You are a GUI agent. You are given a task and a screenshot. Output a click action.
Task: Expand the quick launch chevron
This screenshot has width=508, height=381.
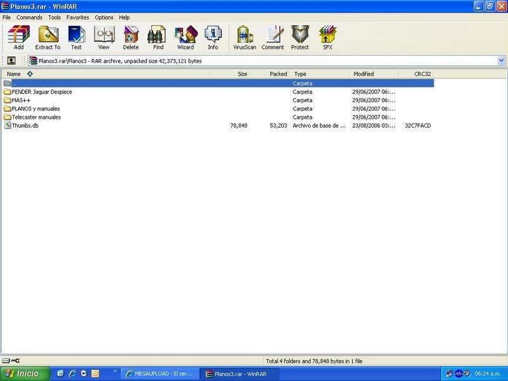tap(115, 371)
